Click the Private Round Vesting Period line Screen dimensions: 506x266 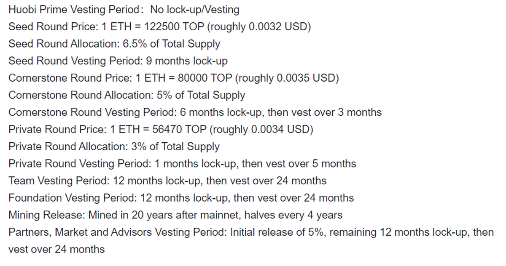click(x=182, y=163)
